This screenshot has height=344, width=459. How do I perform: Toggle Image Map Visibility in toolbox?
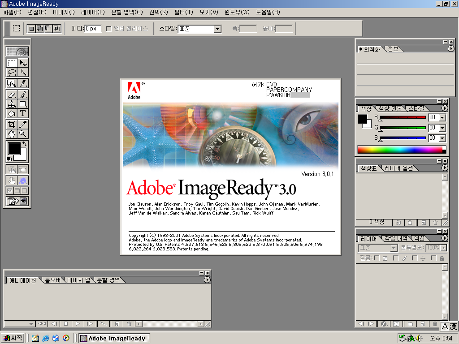(x=12, y=169)
